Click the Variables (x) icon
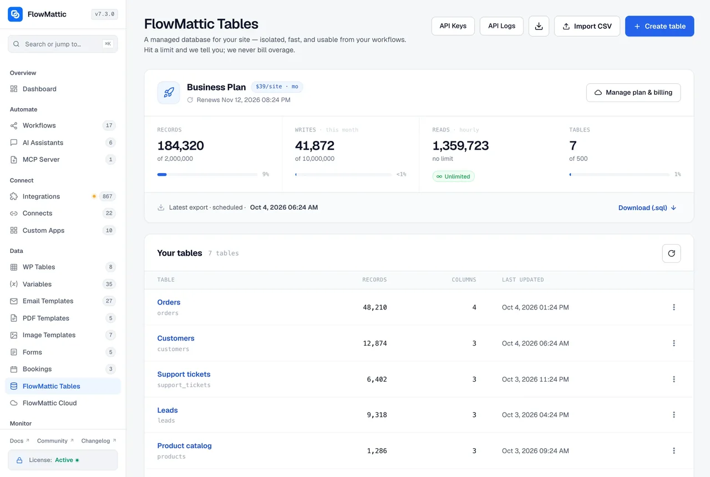 [x=14, y=284]
